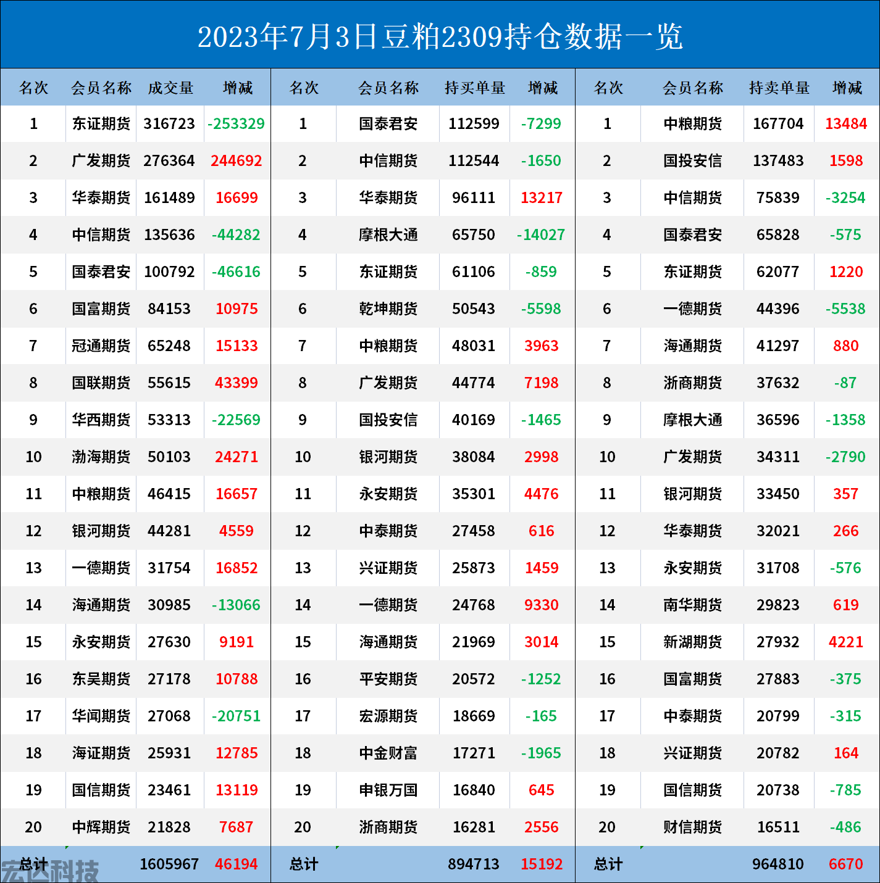Click the total volume 1605967
Screen dimensions: 880x883
click(169, 864)
